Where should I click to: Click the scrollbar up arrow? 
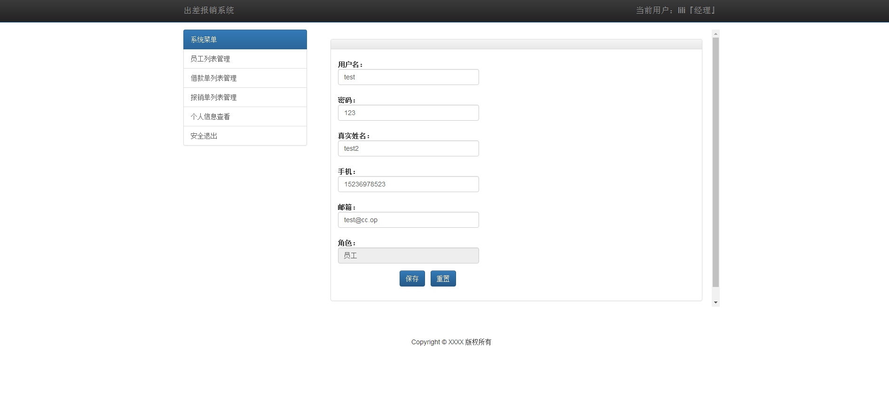point(716,34)
